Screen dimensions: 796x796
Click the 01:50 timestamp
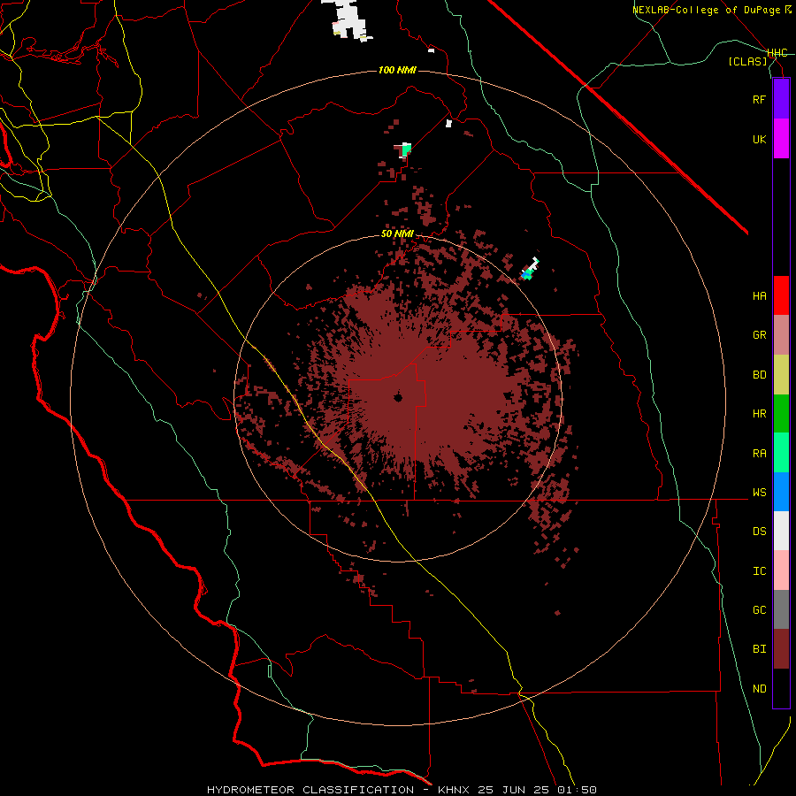578,790
